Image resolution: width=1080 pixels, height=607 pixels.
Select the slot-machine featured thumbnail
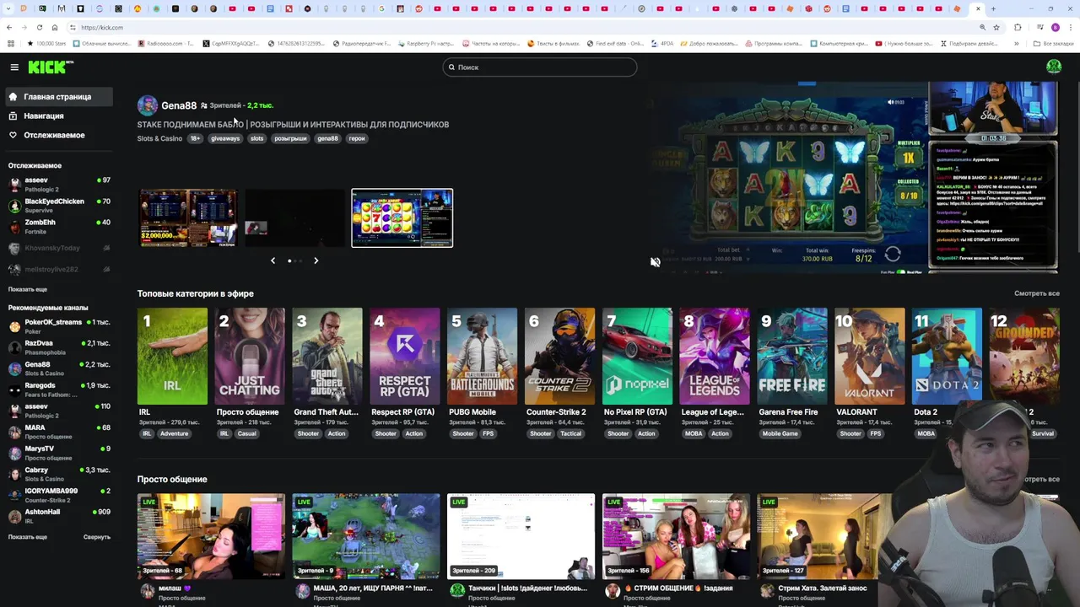pos(402,218)
